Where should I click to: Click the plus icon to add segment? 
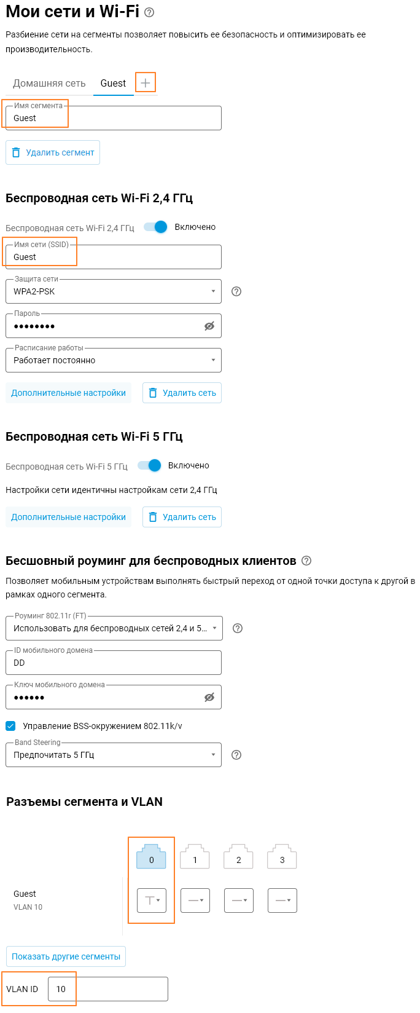click(146, 82)
